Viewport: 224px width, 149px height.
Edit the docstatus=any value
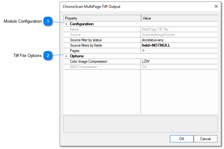[179, 40]
